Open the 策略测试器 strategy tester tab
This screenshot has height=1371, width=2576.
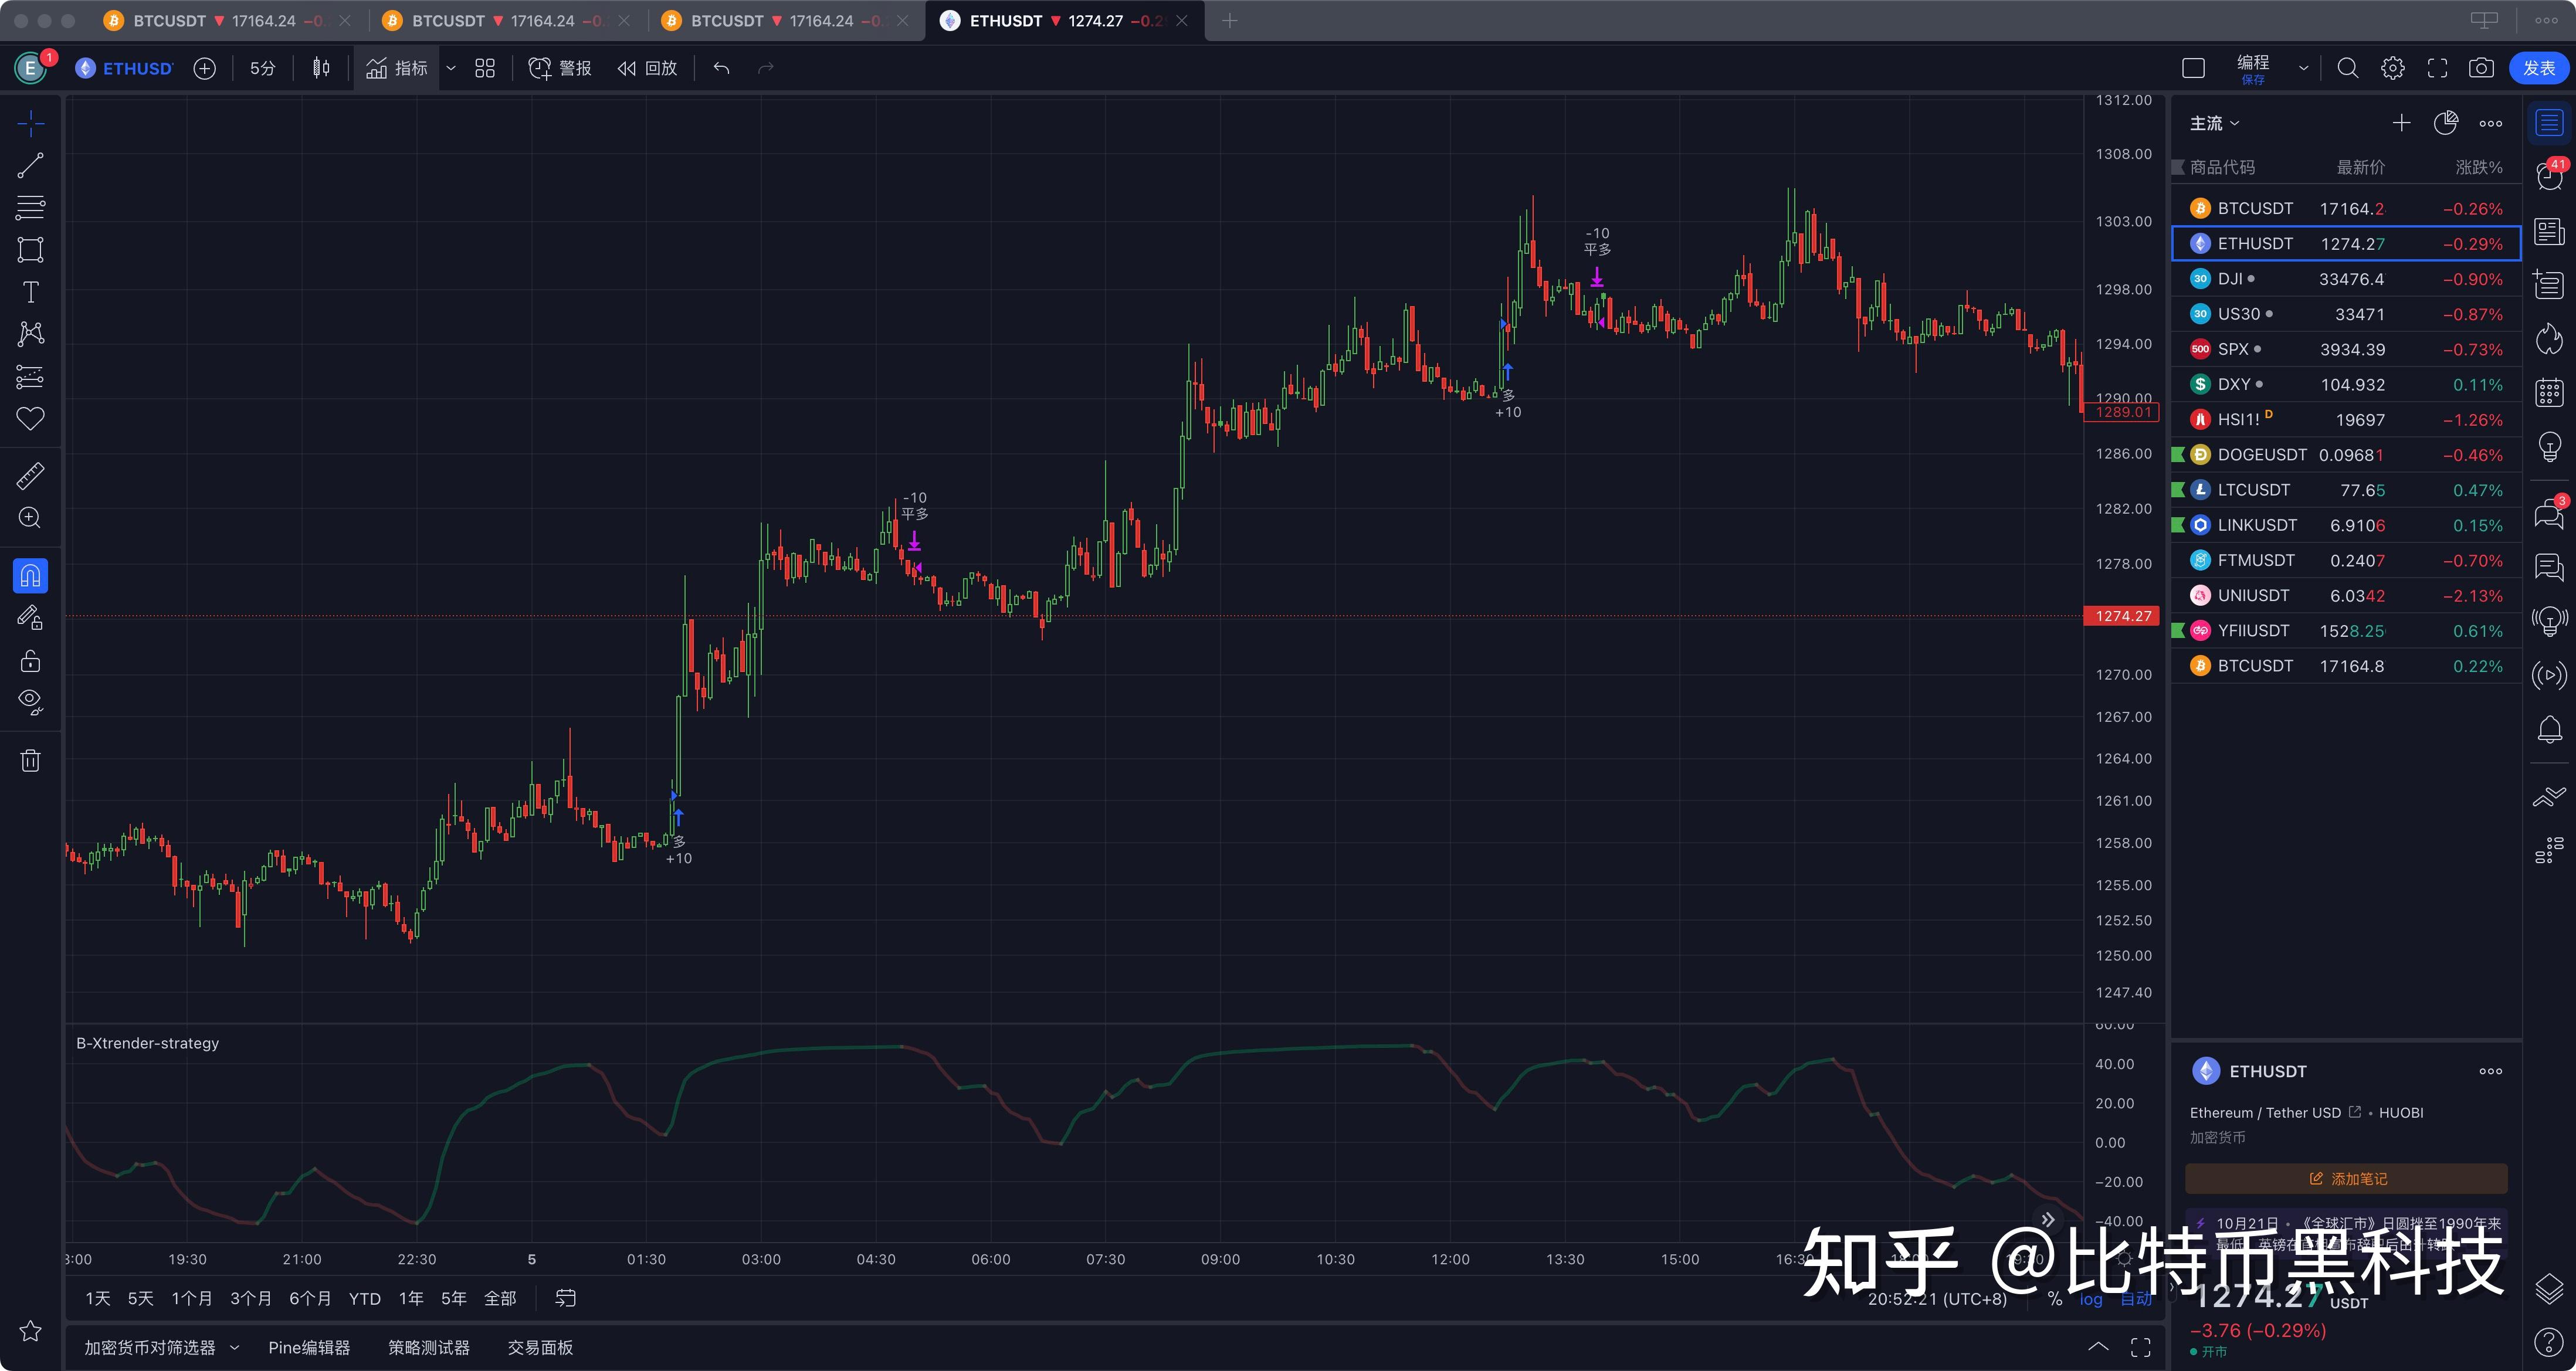(x=429, y=1348)
